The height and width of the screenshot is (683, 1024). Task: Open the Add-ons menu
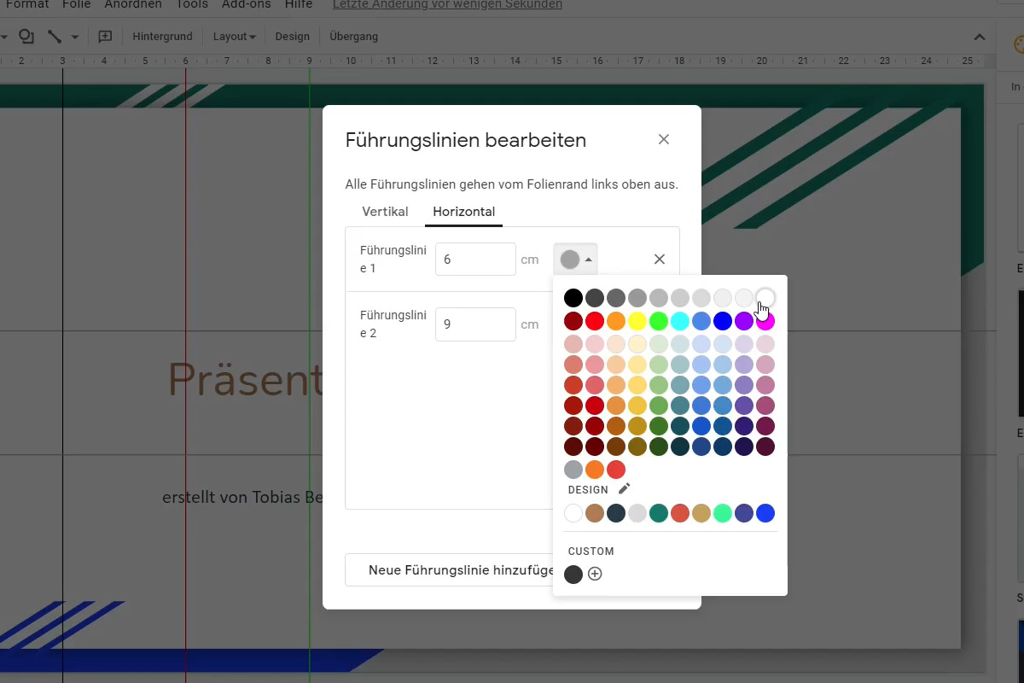coord(246,4)
